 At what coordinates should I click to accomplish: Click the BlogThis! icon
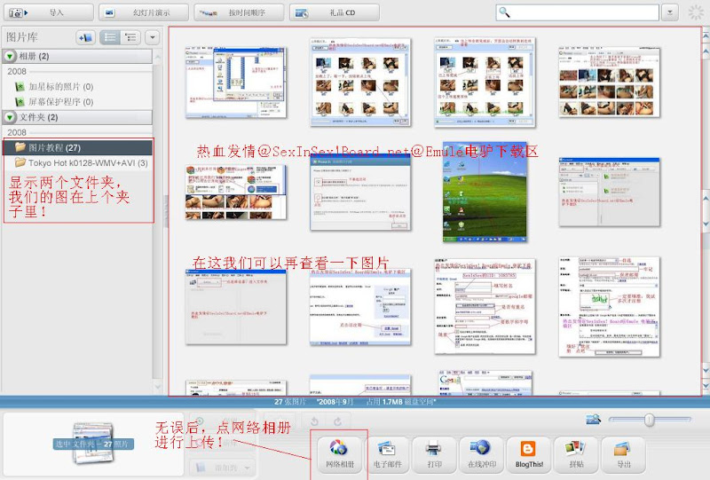tap(529, 454)
